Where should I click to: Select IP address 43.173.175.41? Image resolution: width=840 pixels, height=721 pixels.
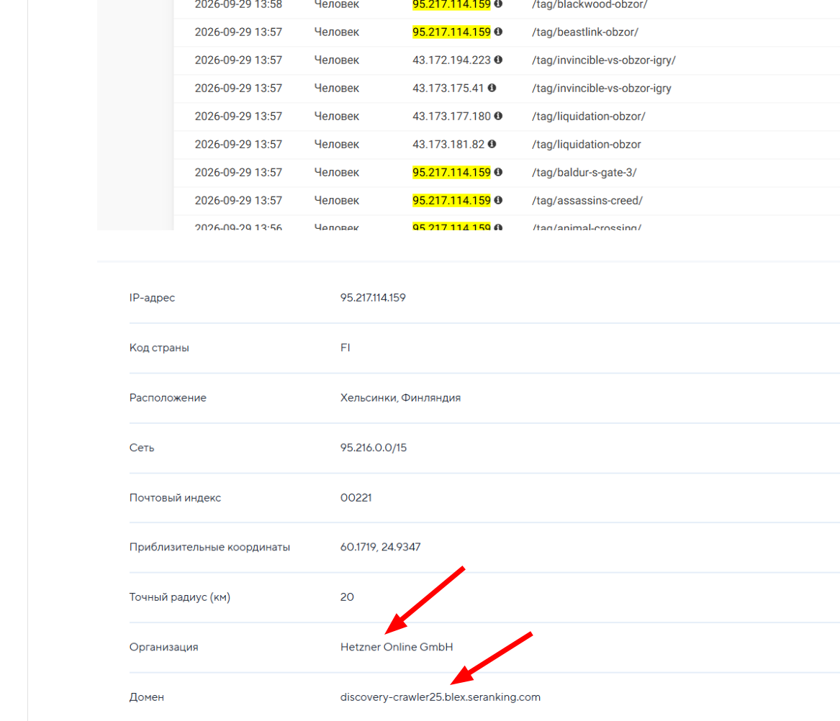point(448,89)
